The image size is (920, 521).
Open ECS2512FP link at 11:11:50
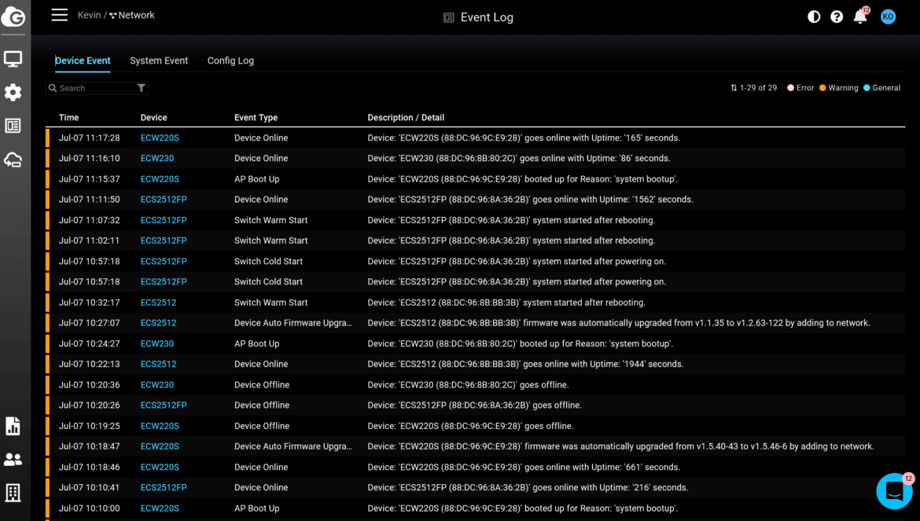pyautogui.click(x=163, y=200)
